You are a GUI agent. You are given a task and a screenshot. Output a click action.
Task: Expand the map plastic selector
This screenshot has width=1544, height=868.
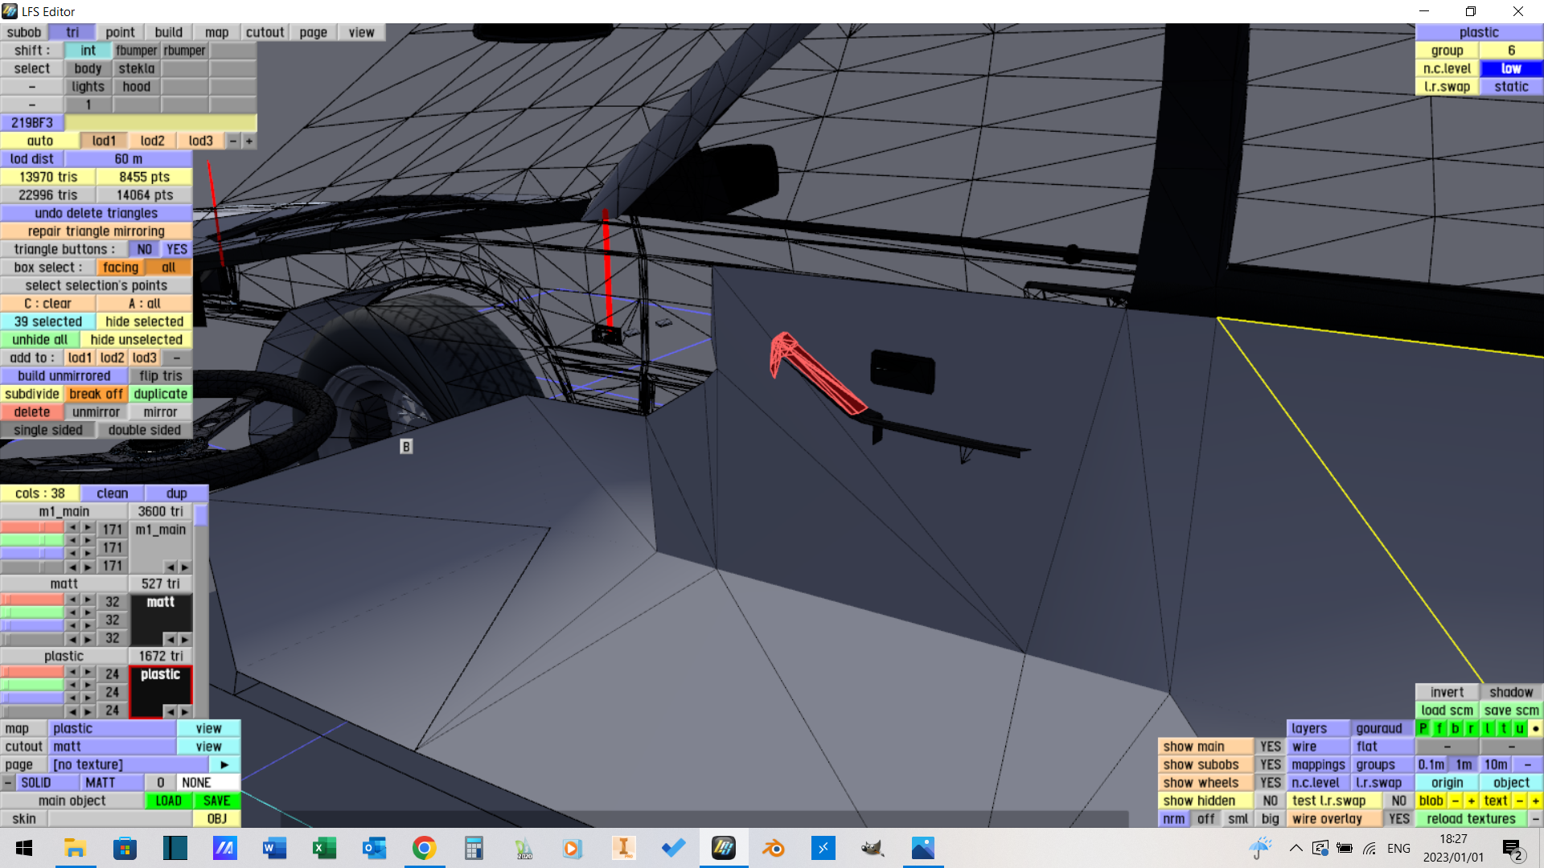[113, 728]
